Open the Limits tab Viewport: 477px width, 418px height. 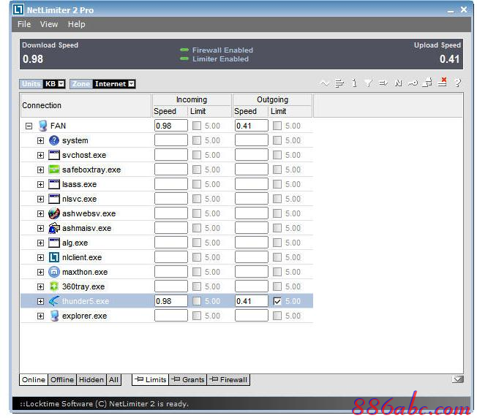(x=150, y=380)
